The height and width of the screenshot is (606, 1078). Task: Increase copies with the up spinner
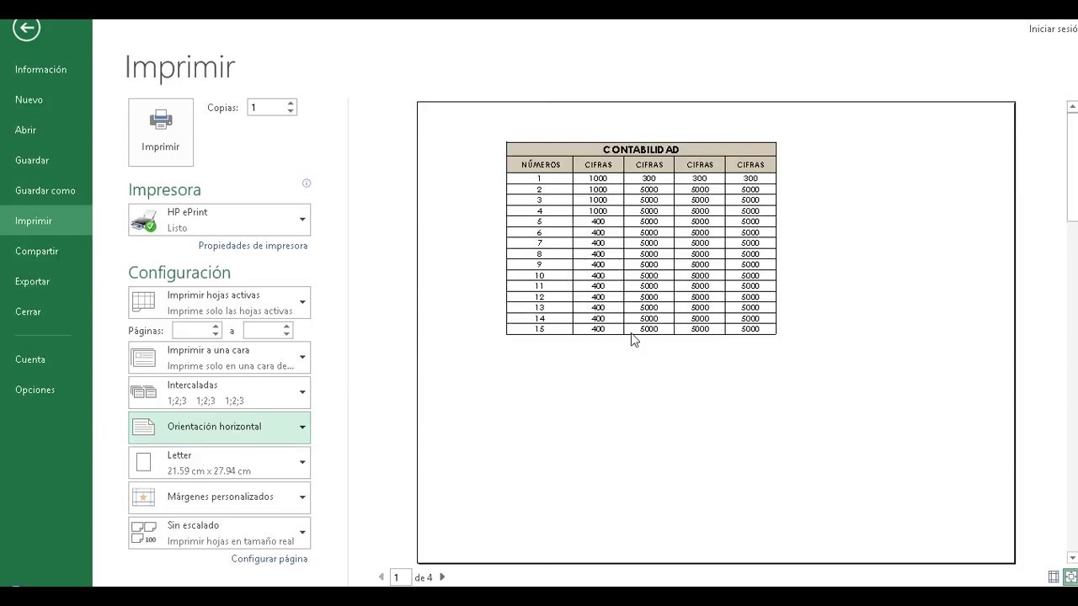click(x=291, y=104)
